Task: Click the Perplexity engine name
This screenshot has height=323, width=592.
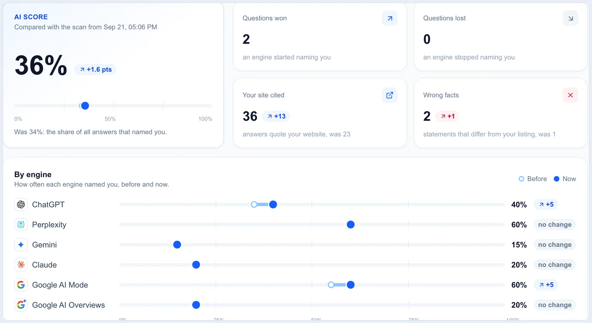Action: [49, 225]
